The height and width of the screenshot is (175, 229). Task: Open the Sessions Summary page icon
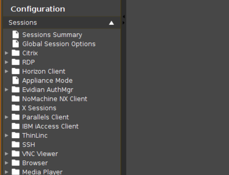(16, 35)
